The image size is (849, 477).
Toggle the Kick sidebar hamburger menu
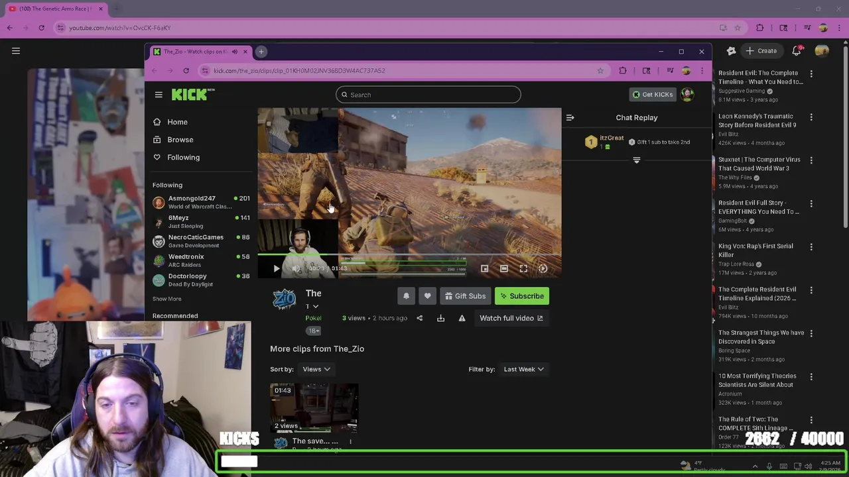click(159, 95)
